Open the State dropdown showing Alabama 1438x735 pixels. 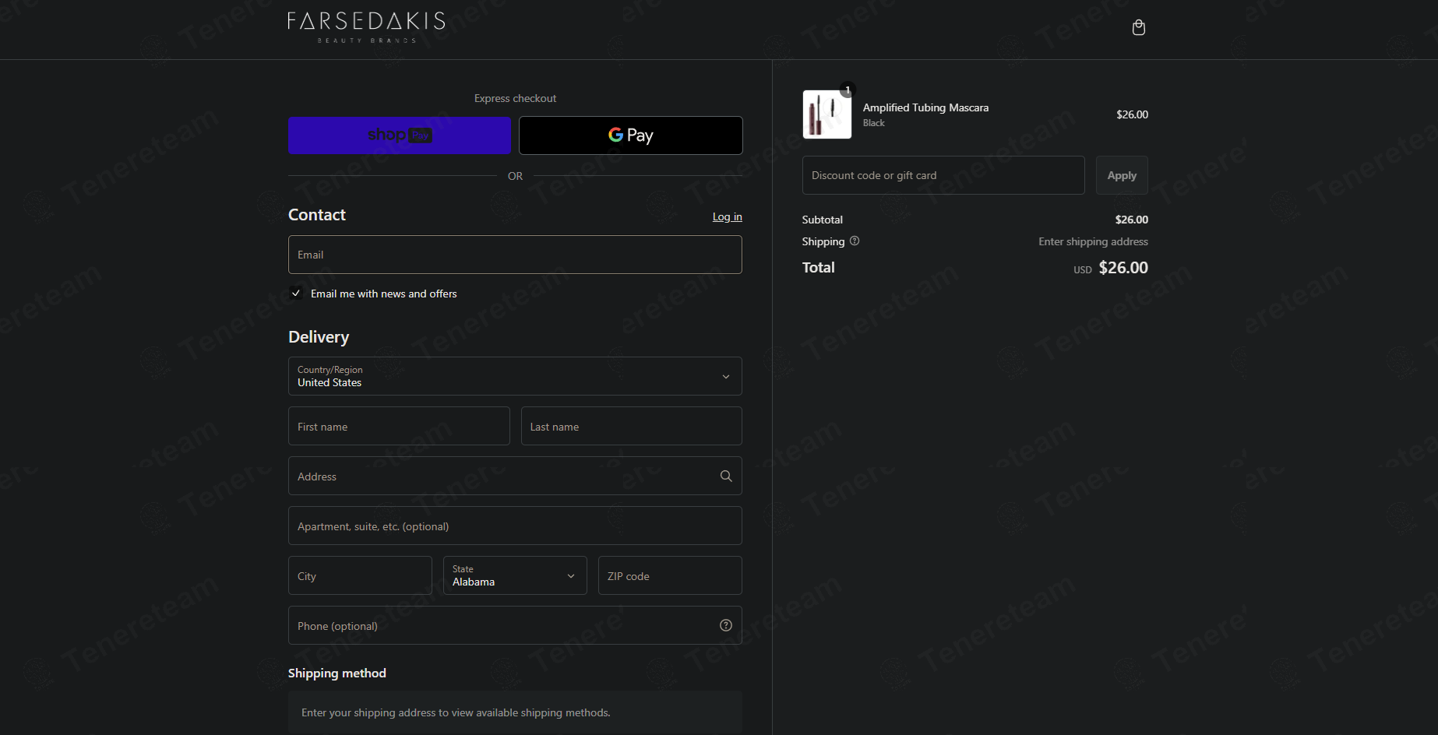515,575
